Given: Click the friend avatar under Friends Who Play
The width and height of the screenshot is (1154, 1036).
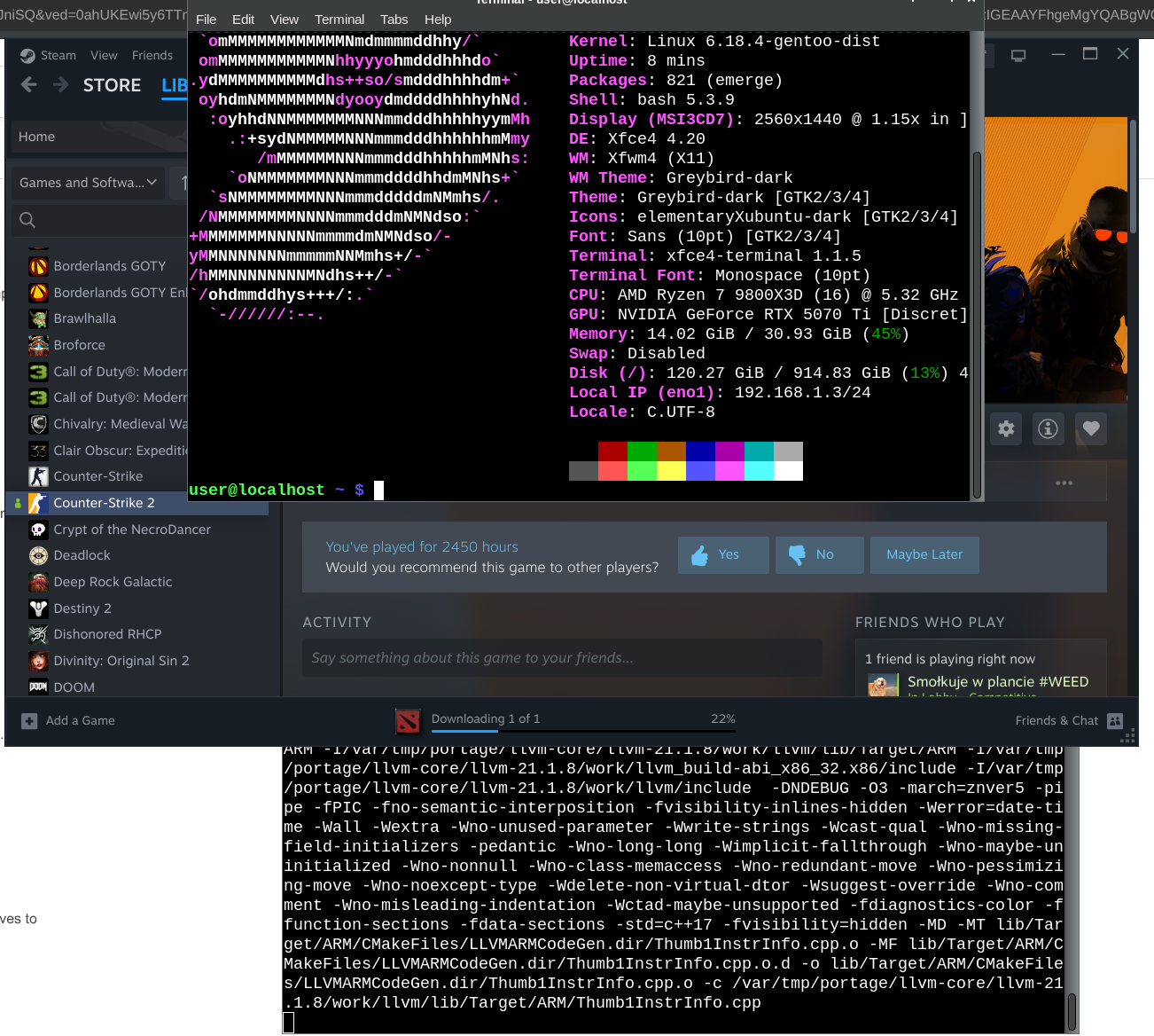Looking at the screenshot, I should coord(883,685).
